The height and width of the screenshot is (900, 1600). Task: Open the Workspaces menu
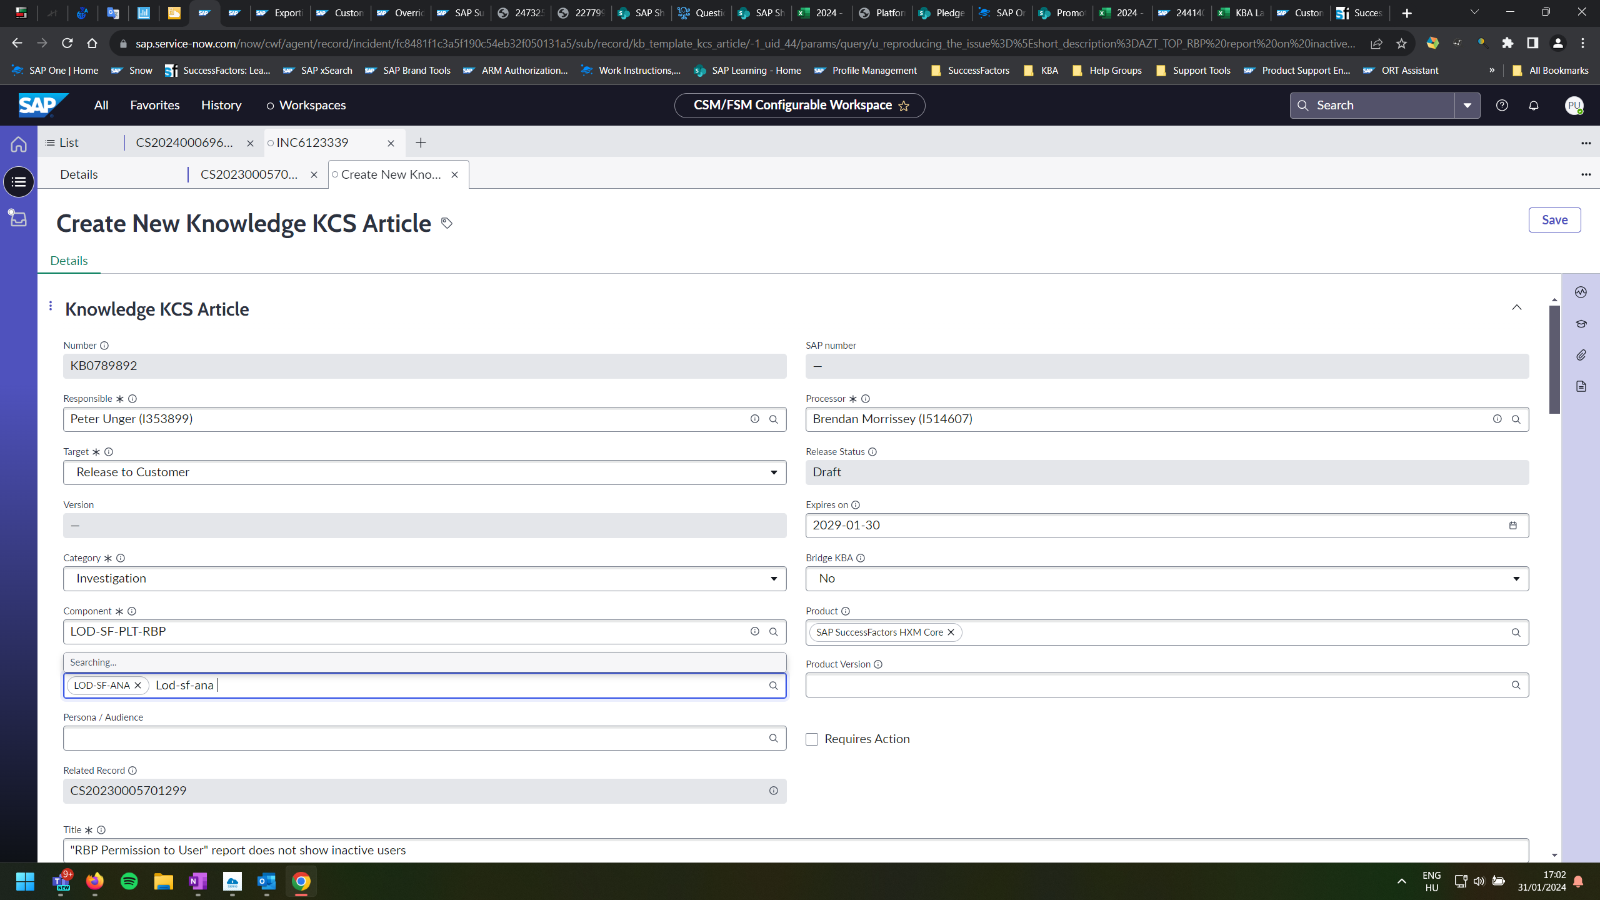pyautogui.click(x=306, y=106)
